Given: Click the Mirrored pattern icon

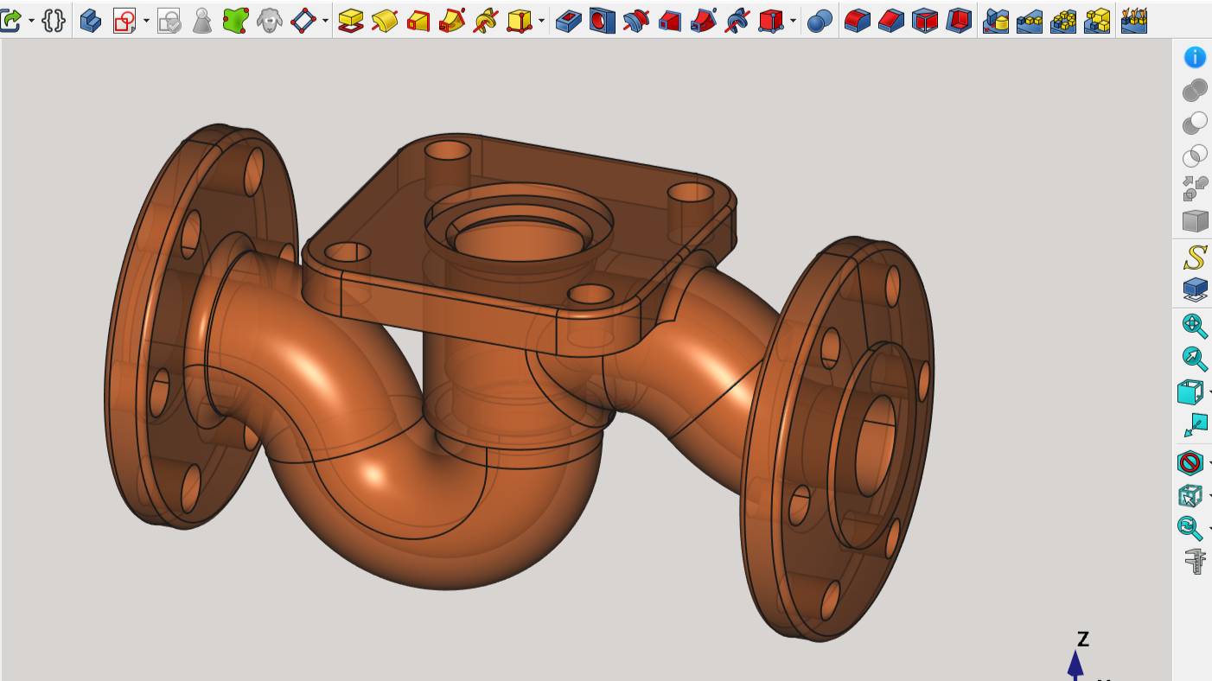Looking at the screenshot, I should click(x=996, y=20).
